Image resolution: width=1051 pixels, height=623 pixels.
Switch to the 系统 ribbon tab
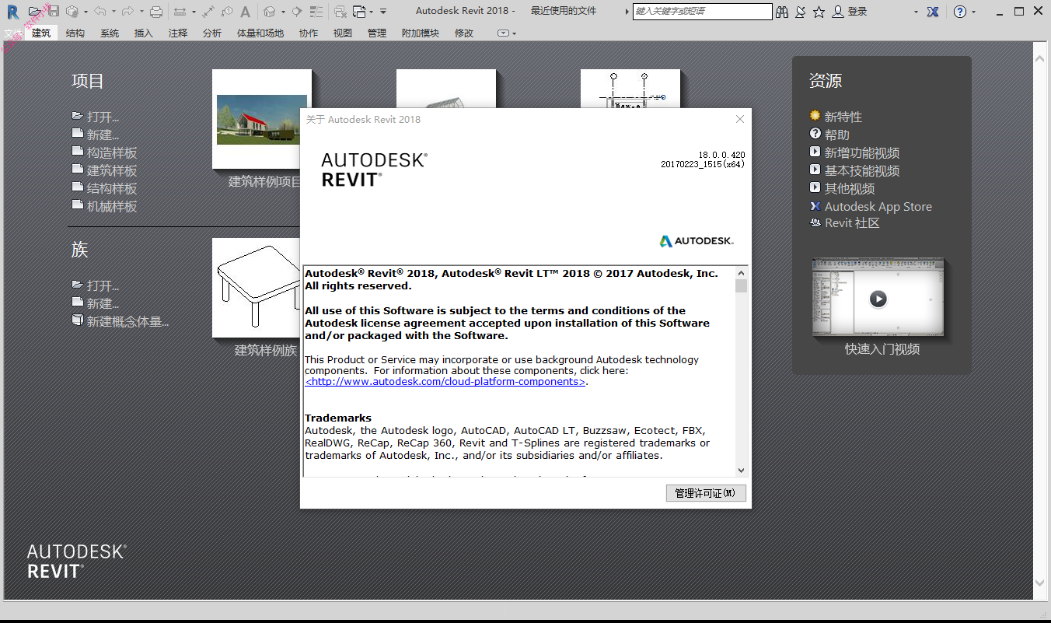[x=110, y=33]
